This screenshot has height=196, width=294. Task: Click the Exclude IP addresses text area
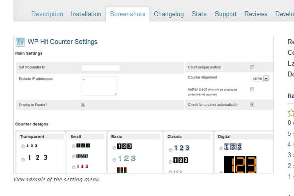(x=99, y=85)
